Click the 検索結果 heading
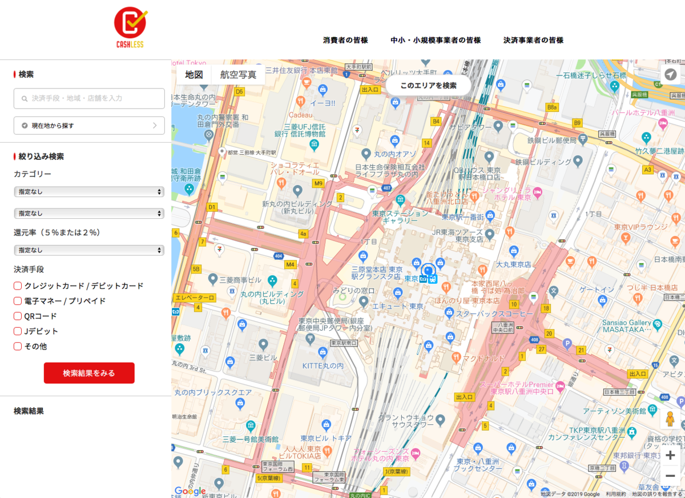The height and width of the screenshot is (498, 685). [x=29, y=411]
